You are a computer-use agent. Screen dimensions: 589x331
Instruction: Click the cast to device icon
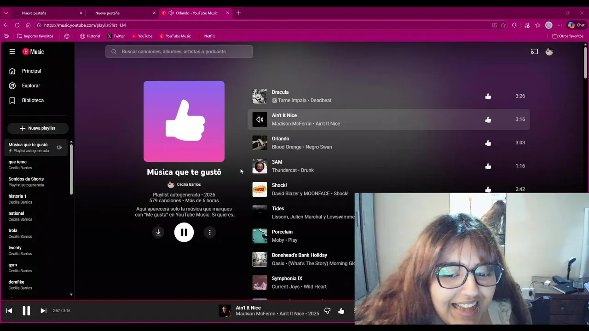tap(534, 51)
